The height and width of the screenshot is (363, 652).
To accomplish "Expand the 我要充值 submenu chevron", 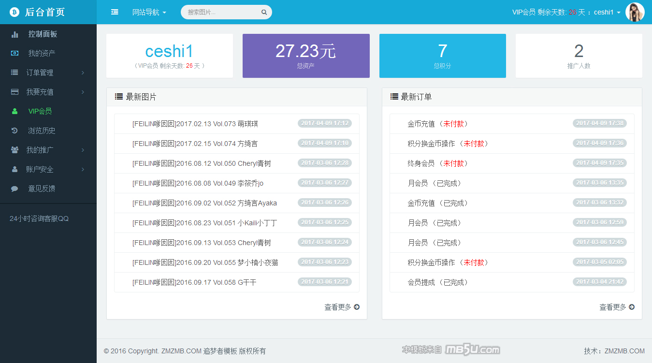I will [x=83, y=92].
